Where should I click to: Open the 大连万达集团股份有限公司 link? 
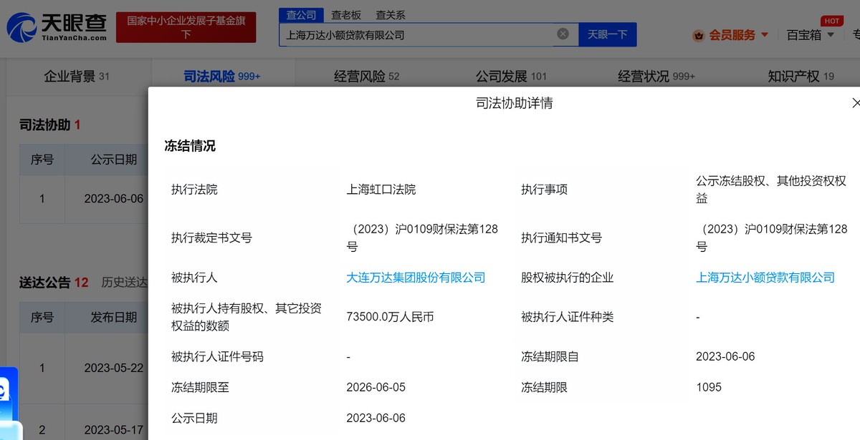415,278
